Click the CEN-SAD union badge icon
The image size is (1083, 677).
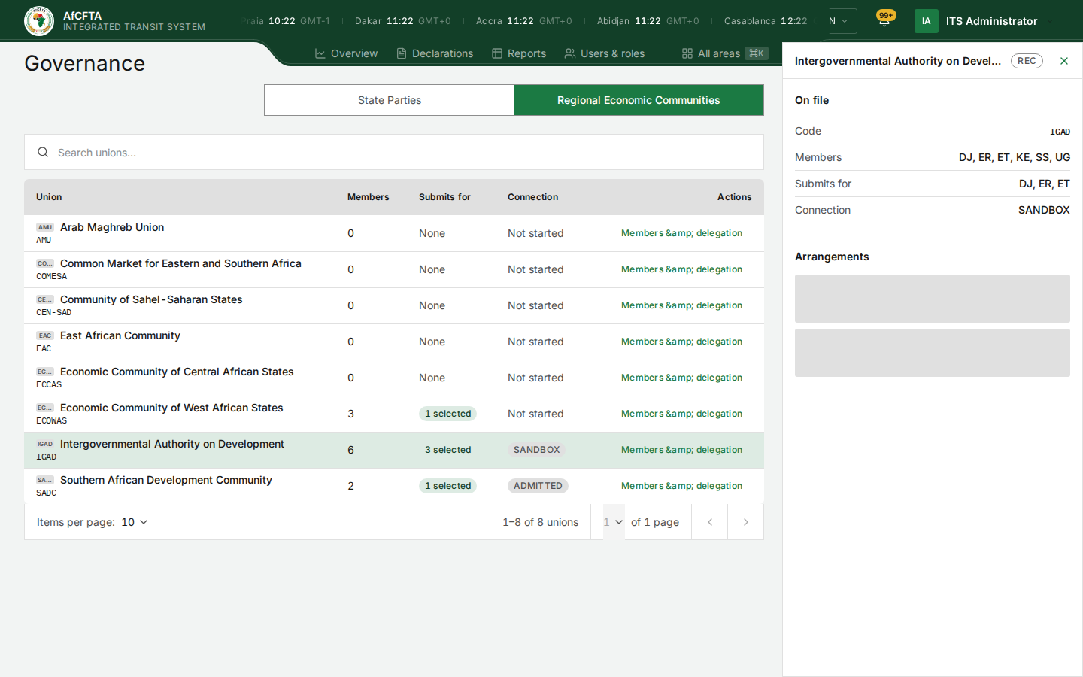click(45, 299)
